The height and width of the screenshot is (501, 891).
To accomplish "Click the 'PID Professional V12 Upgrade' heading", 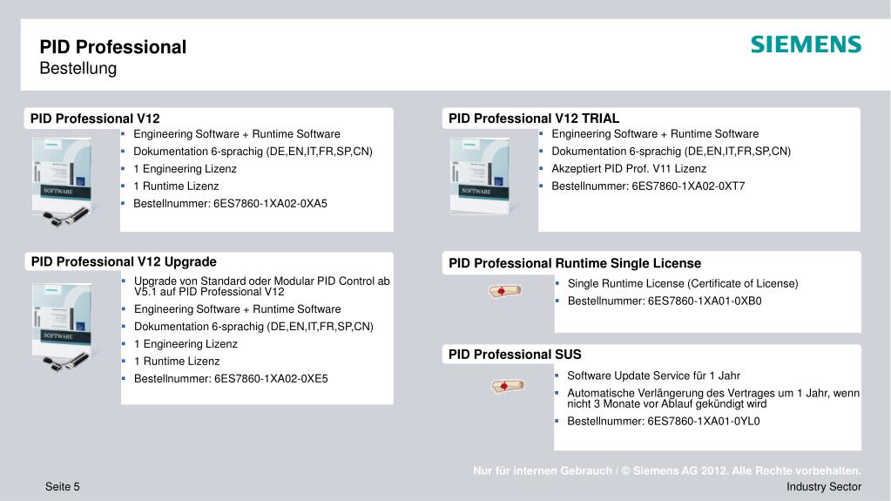I will click(124, 261).
